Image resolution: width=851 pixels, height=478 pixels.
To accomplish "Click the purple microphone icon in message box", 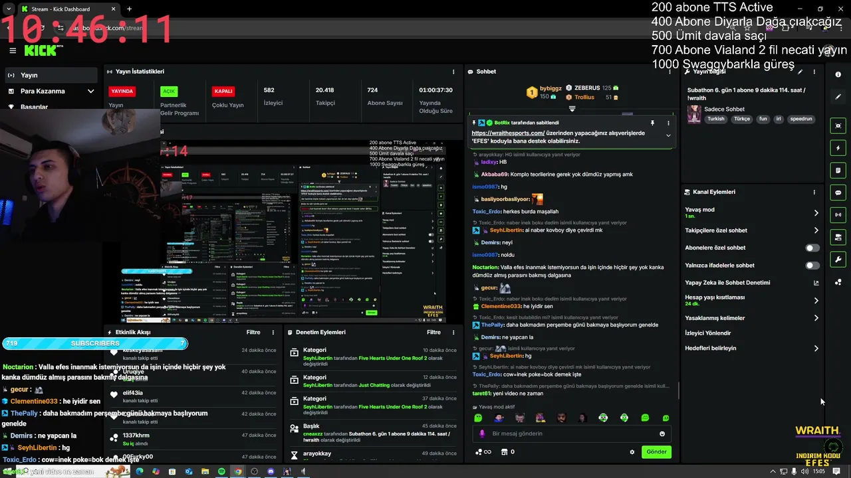I will 482,434.
